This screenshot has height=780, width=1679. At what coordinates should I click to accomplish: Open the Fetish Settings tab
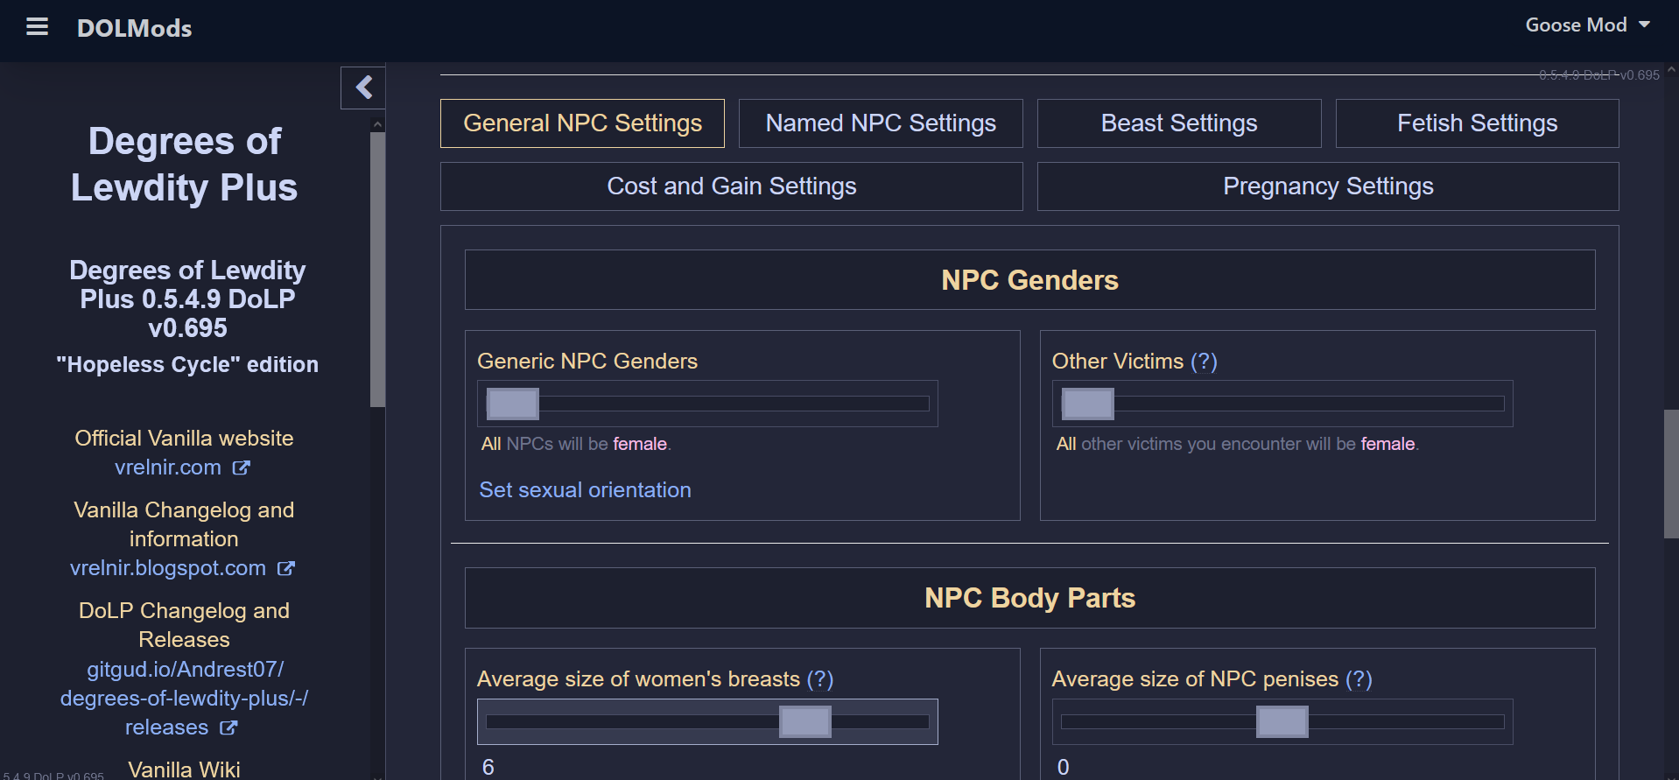[1478, 123]
